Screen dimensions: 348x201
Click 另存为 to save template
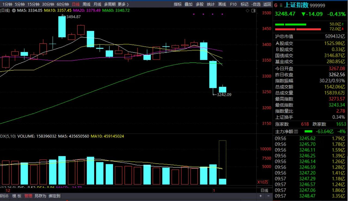tap(40, 196)
